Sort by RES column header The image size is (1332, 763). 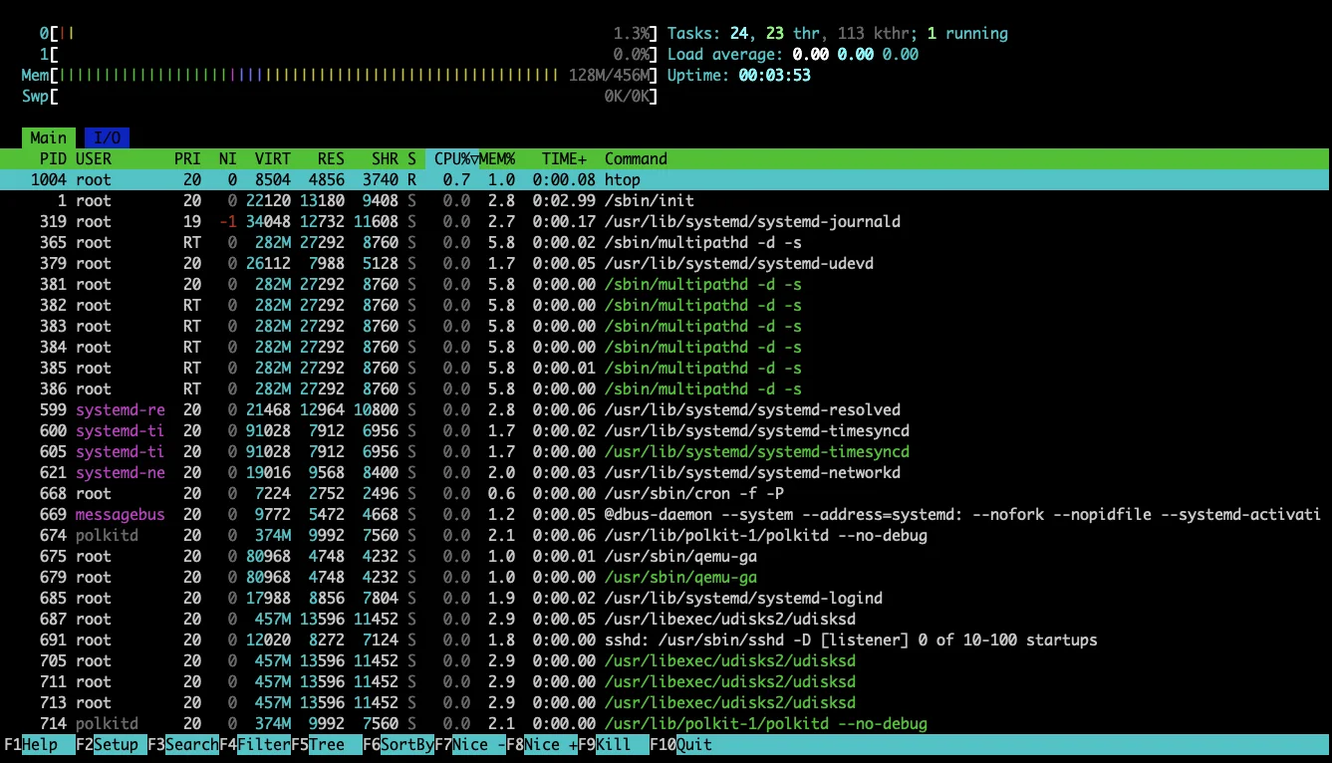[x=331, y=159]
